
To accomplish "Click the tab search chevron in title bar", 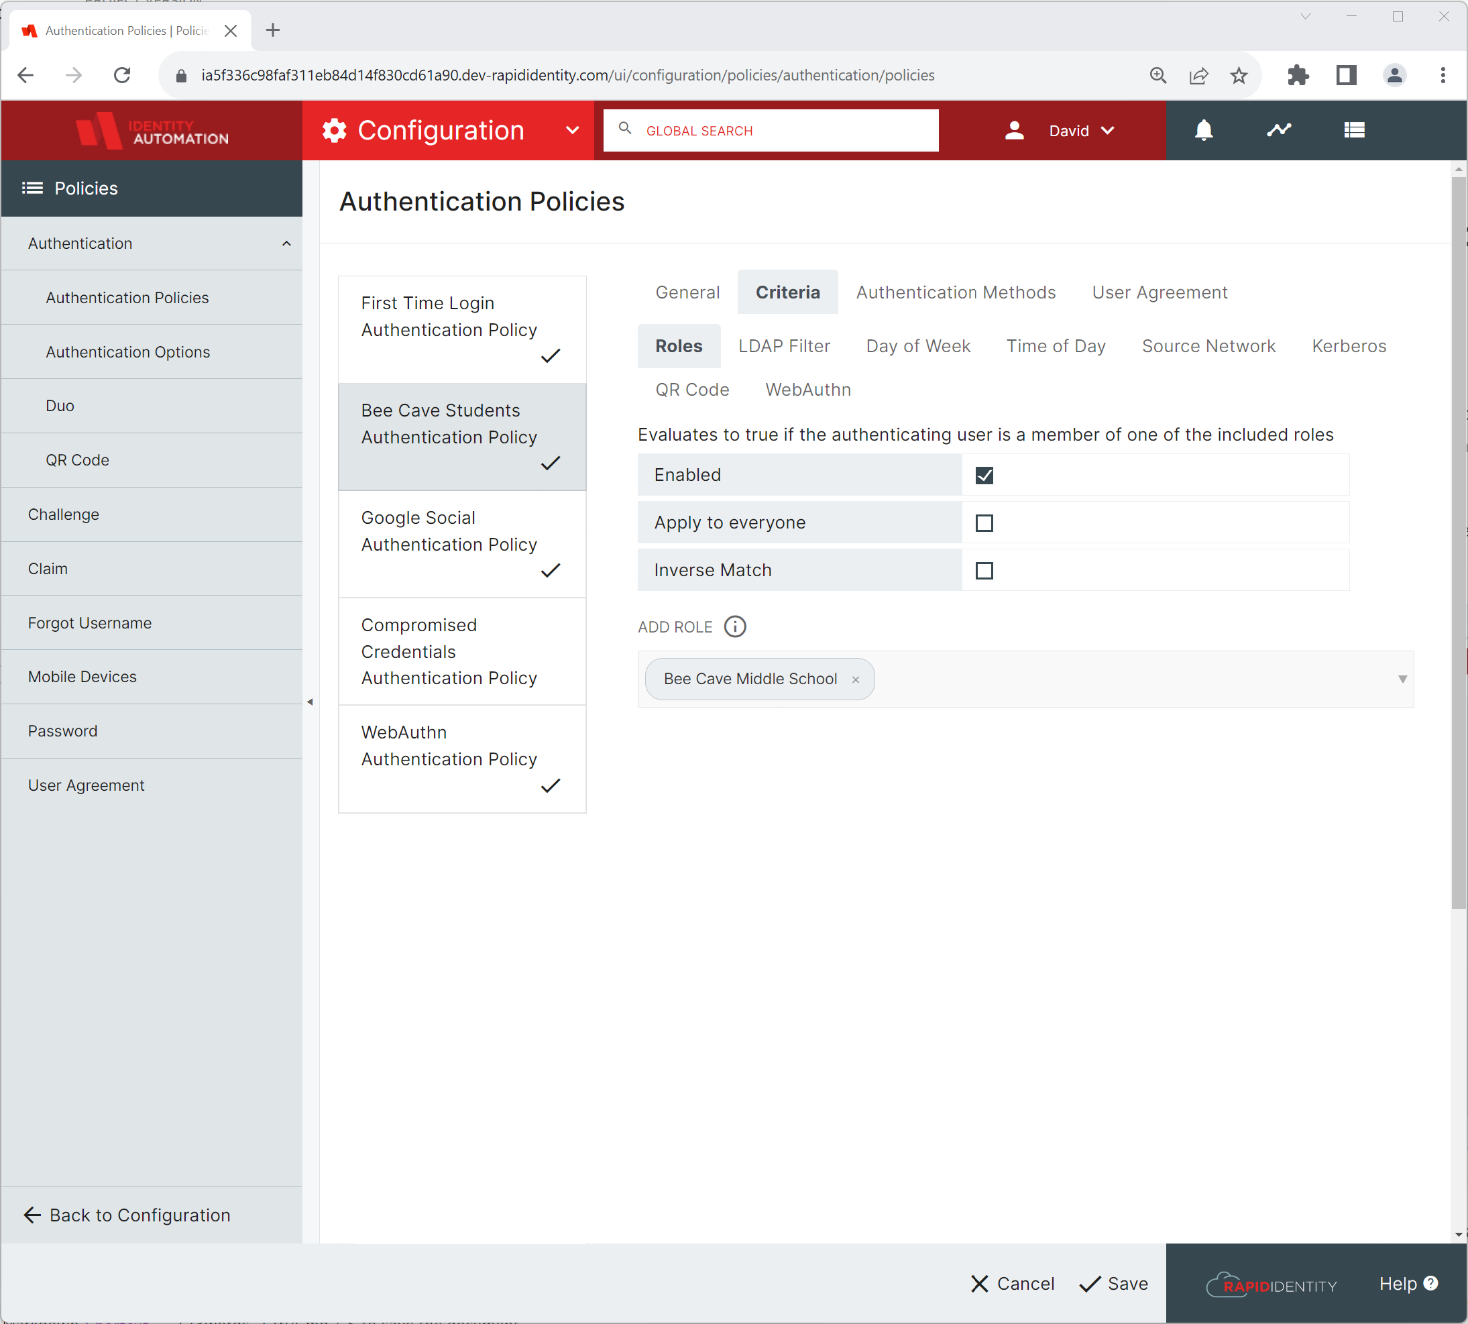I will pos(1306,16).
